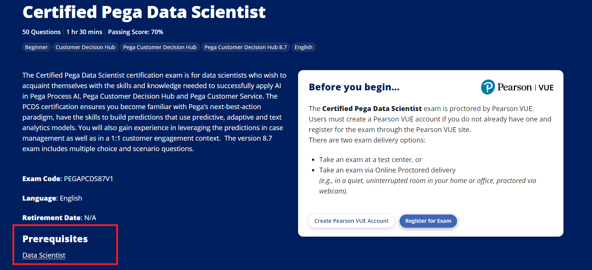Click the Before you begin heading
592x270 pixels.
tap(354, 87)
